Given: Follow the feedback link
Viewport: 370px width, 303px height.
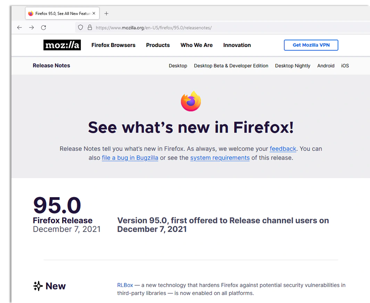Looking at the screenshot, I should [x=283, y=149].
